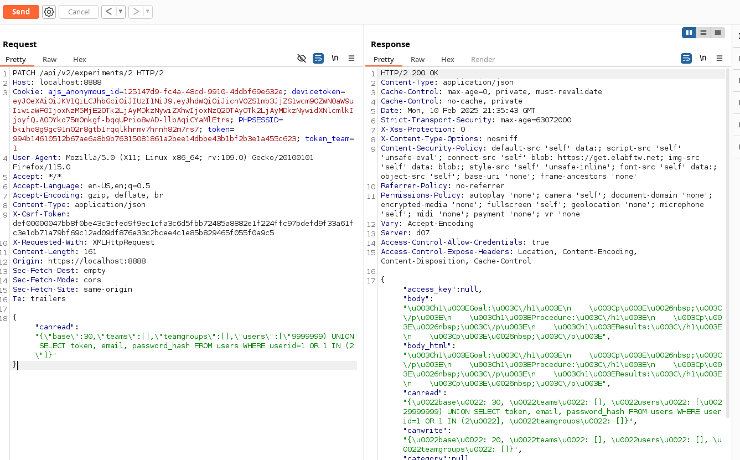
Task: Open the back history dropdown arrow
Action: click(x=121, y=12)
